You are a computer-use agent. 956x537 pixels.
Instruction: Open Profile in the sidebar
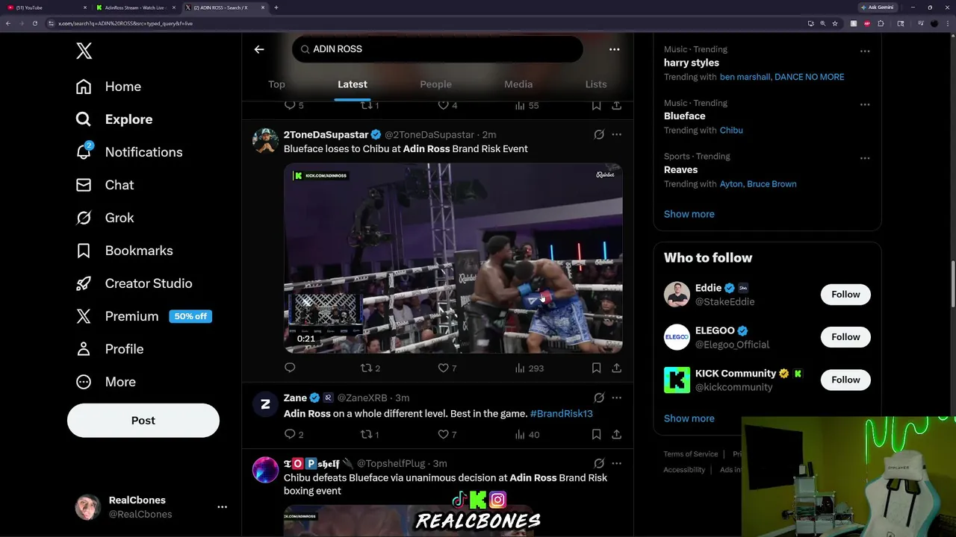(x=109, y=349)
